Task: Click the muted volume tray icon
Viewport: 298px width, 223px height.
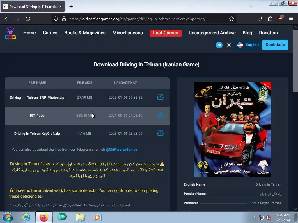Action: (x=269, y=218)
